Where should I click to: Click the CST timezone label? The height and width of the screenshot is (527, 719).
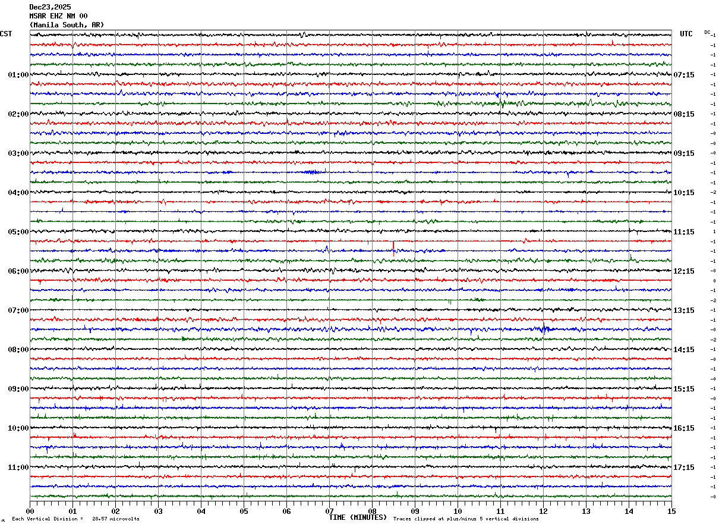click(x=6, y=34)
